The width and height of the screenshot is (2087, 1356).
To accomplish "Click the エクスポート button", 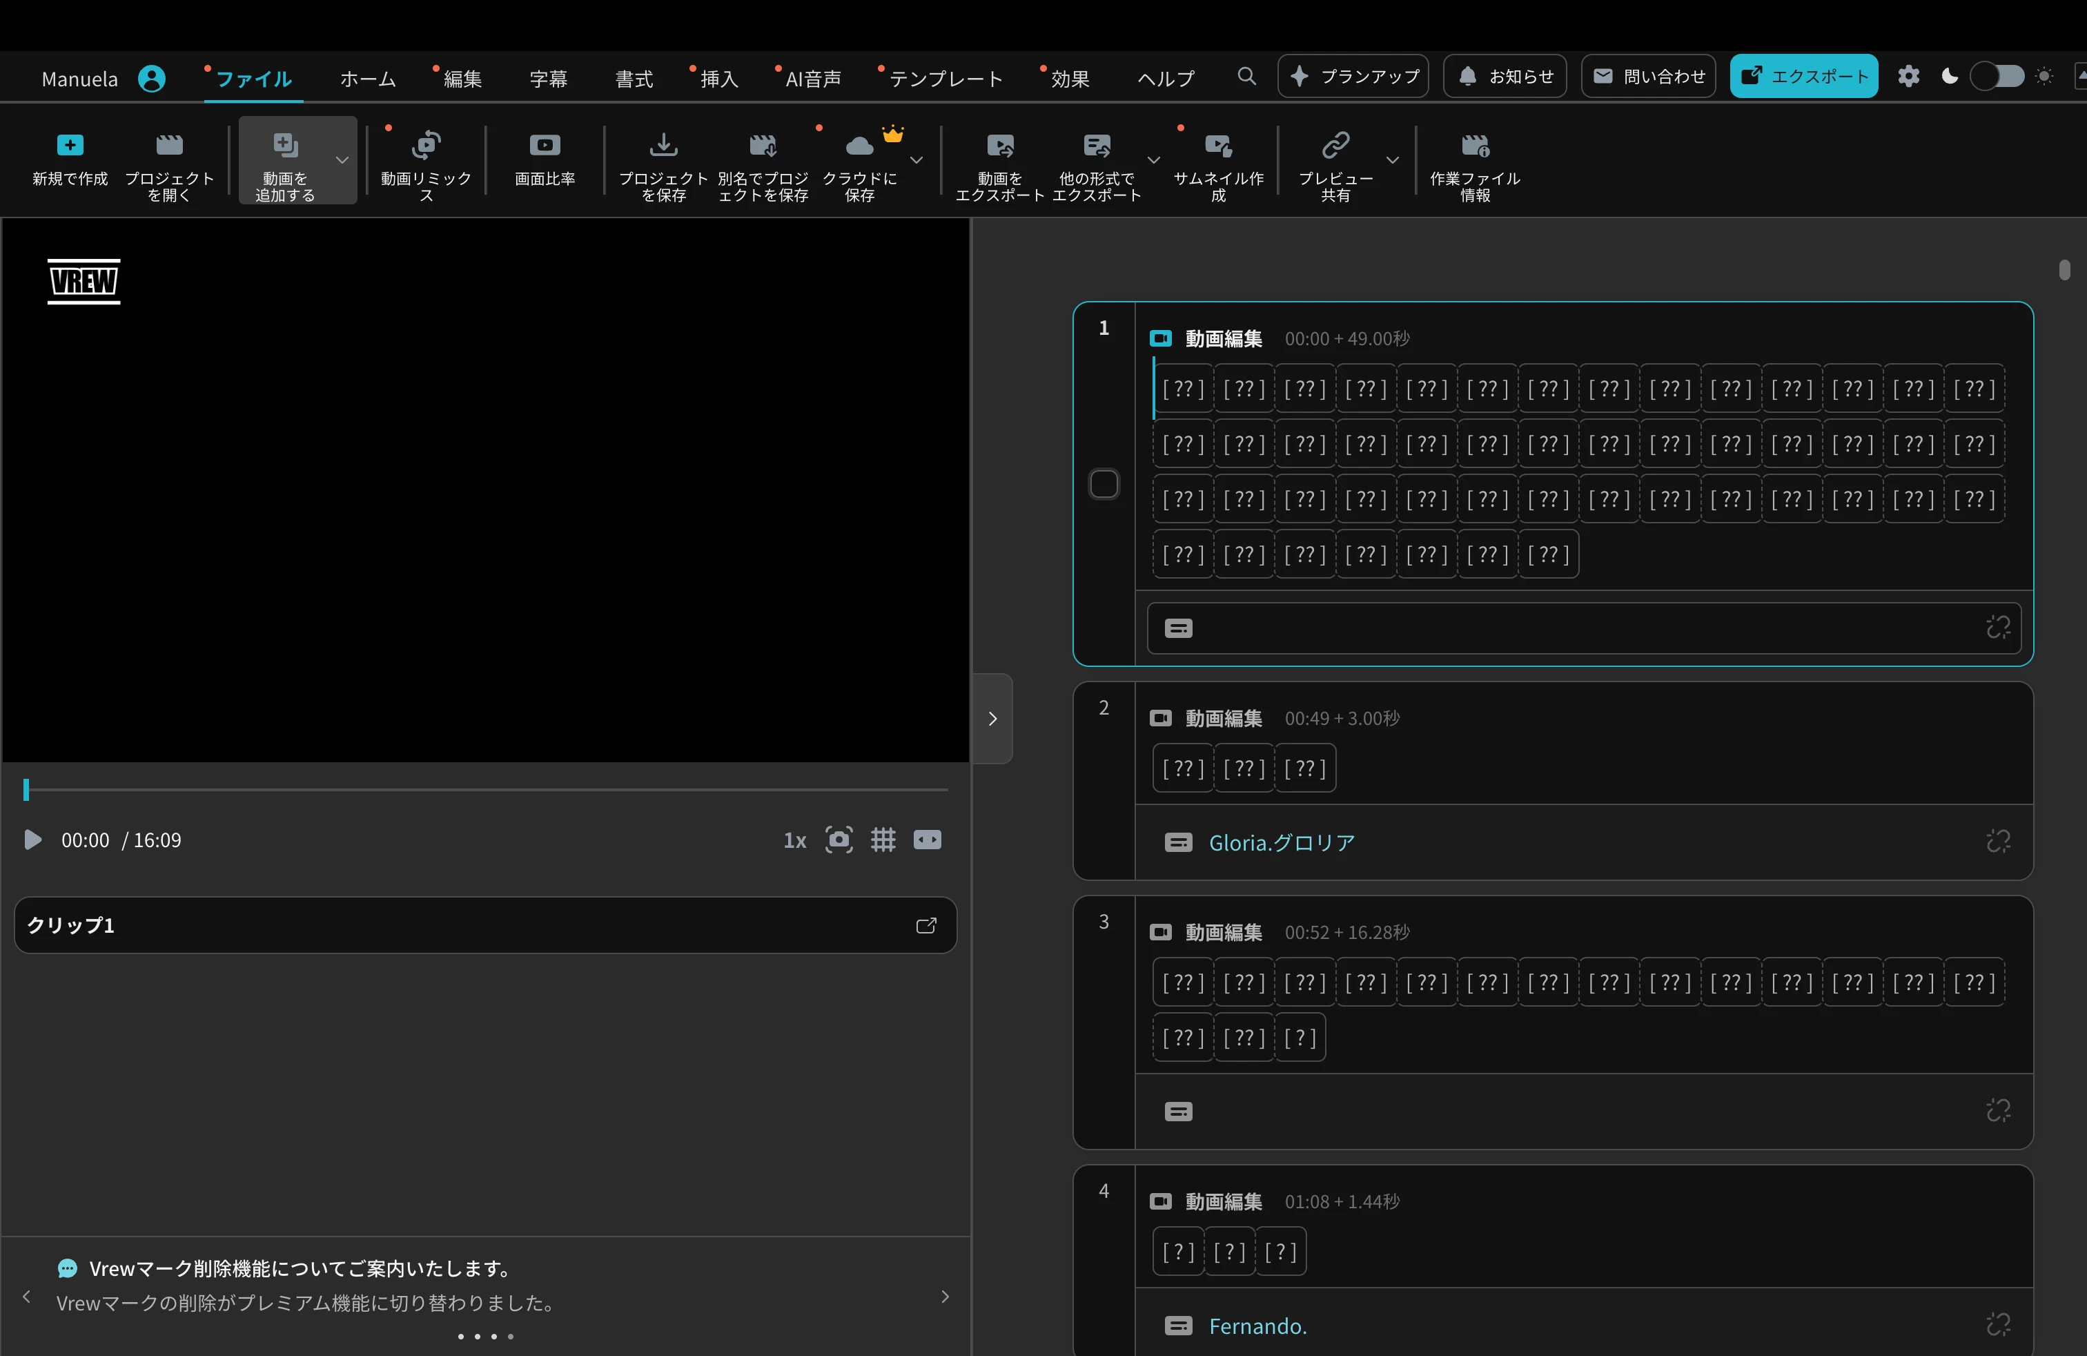I will [1804, 77].
